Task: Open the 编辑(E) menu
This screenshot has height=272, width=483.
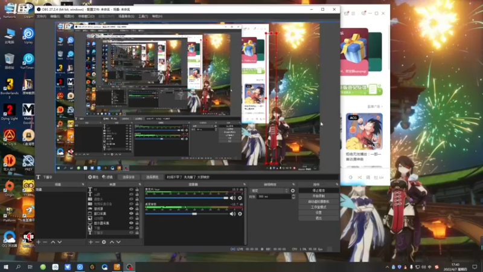Action: click(55, 16)
